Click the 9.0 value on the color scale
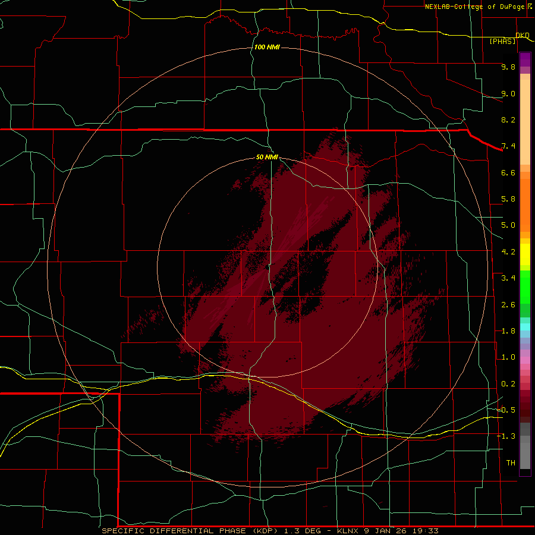535x535 pixels. coord(508,93)
